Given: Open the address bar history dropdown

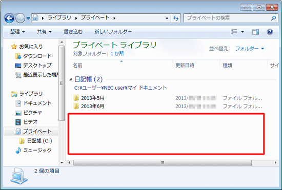Looking at the screenshot, I should click(x=167, y=18).
